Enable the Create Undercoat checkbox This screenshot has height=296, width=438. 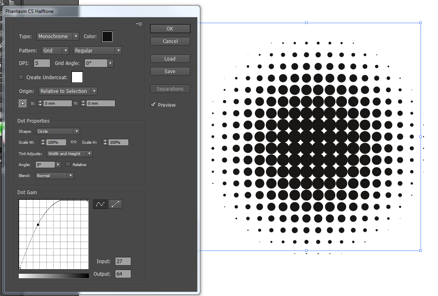[21, 77]
